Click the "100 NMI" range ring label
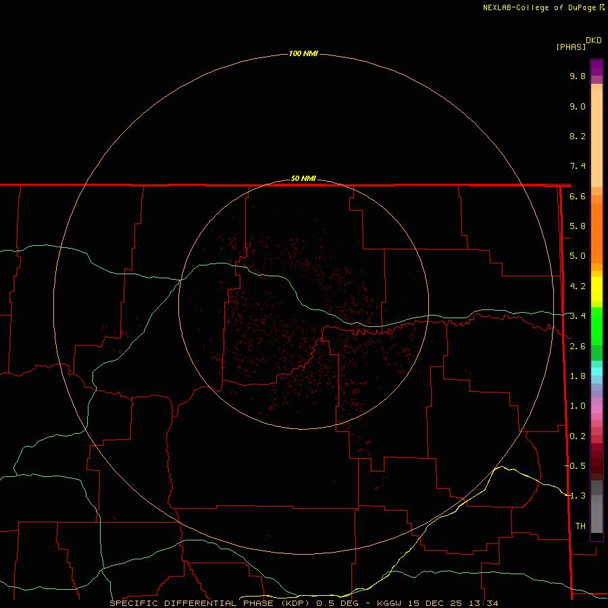The width and height of the screenshot is (608, 608). 303,53
